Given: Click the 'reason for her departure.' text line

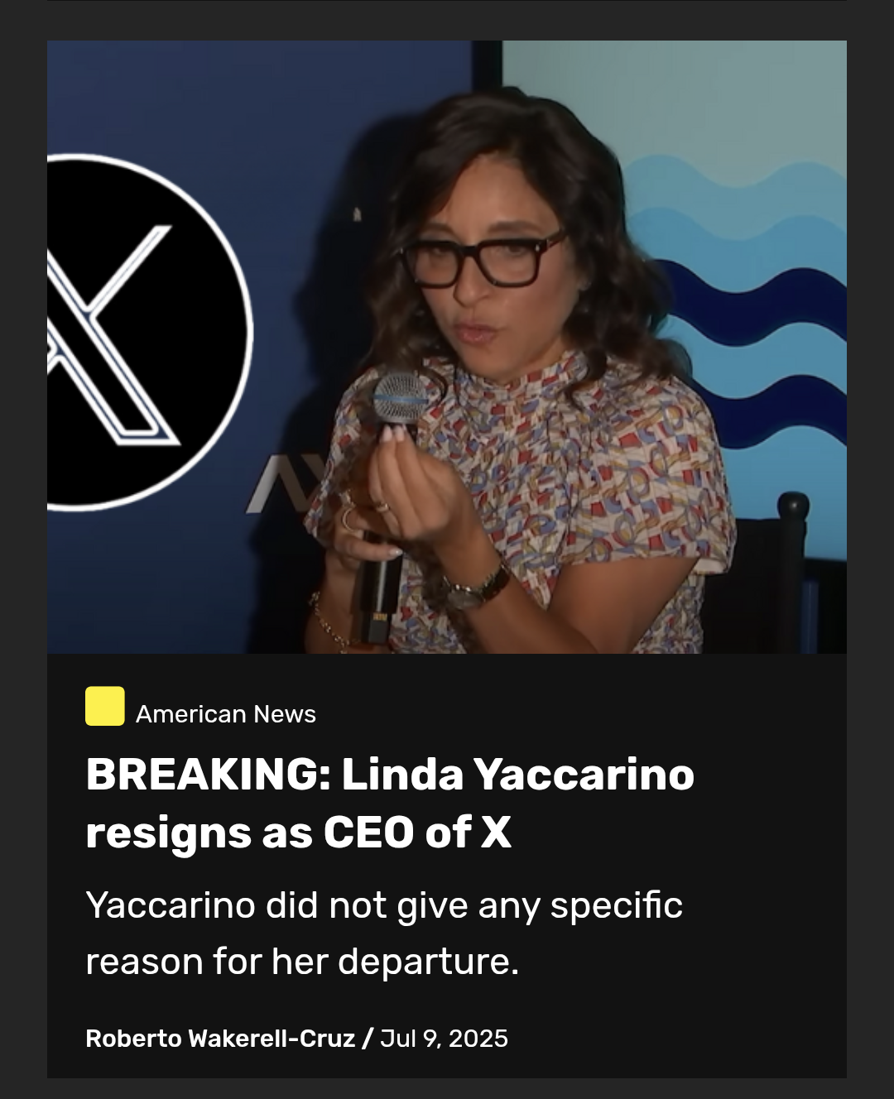Looking at the screenshot, I should [302, 962].
